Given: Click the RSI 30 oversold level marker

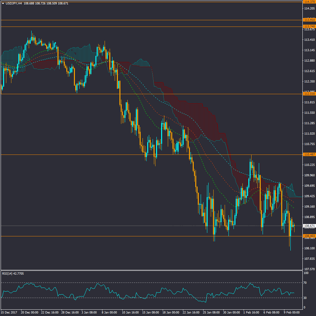Looking at the screenshot, I should click(305, 298).
